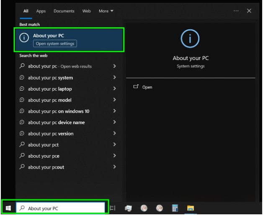Click 'About your PC' title in preview pane
The image size is (263, 216).
click(191, 58)
